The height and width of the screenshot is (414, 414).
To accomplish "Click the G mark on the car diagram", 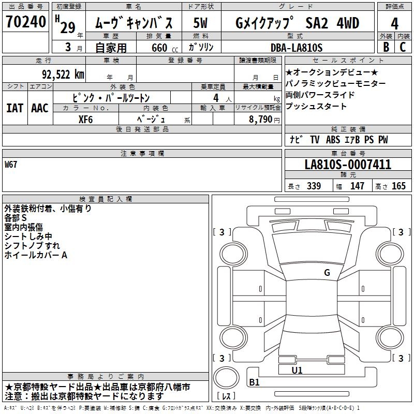I will [327, 273].
